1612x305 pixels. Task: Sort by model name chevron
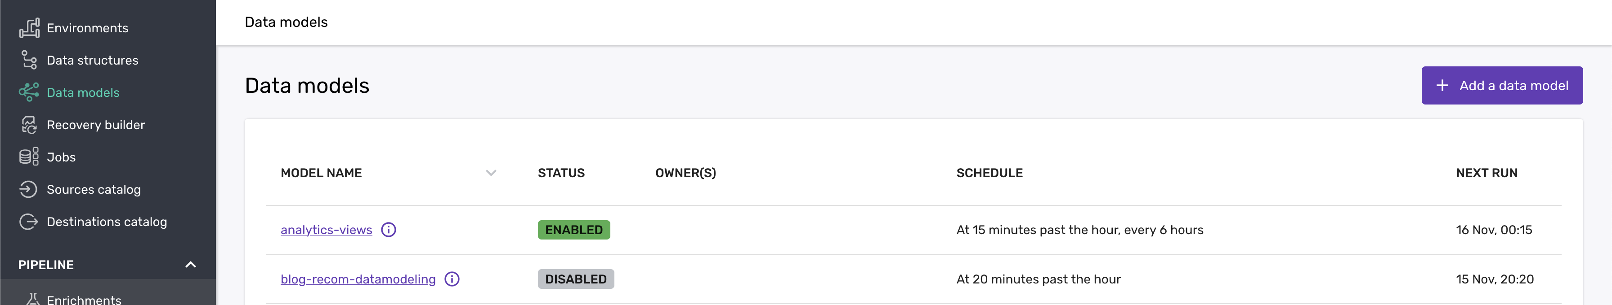(491, 174)
